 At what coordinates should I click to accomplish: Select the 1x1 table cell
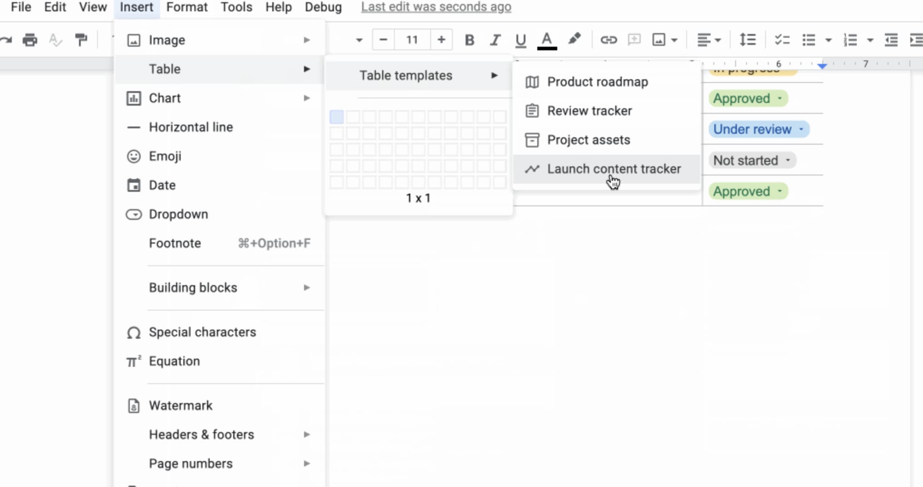(x=336, y=117)
